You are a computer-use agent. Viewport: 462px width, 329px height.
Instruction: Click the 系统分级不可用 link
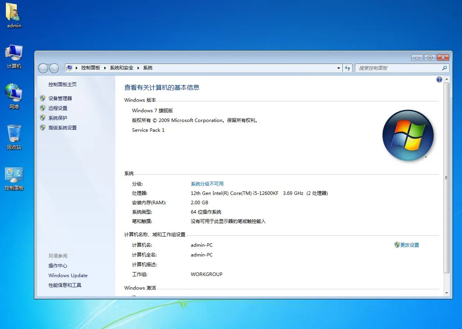[x=207, y=184]
